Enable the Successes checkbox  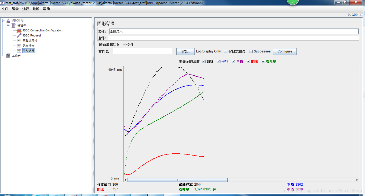[x=251, y=51]
